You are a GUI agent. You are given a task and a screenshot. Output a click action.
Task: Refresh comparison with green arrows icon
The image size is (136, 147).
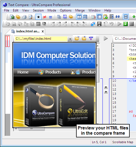(x=126, y=24)
